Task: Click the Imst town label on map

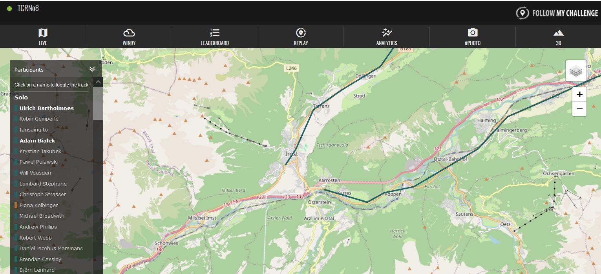Action: tap(291, 154)
